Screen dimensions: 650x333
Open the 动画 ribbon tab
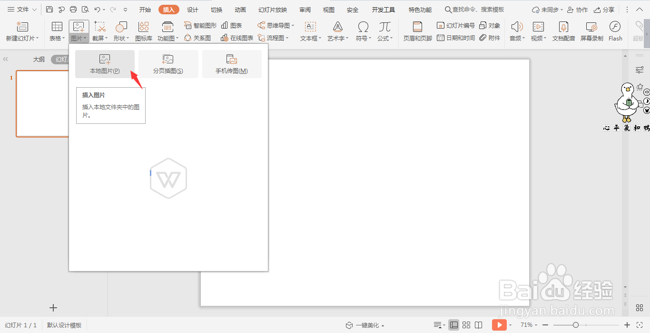240,10
